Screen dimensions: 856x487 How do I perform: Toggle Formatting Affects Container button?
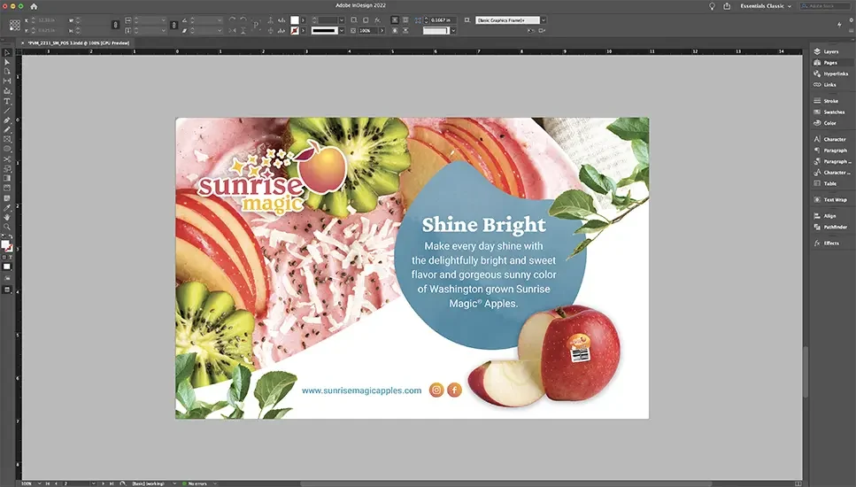pyautogui.click(x=4, y=257)
